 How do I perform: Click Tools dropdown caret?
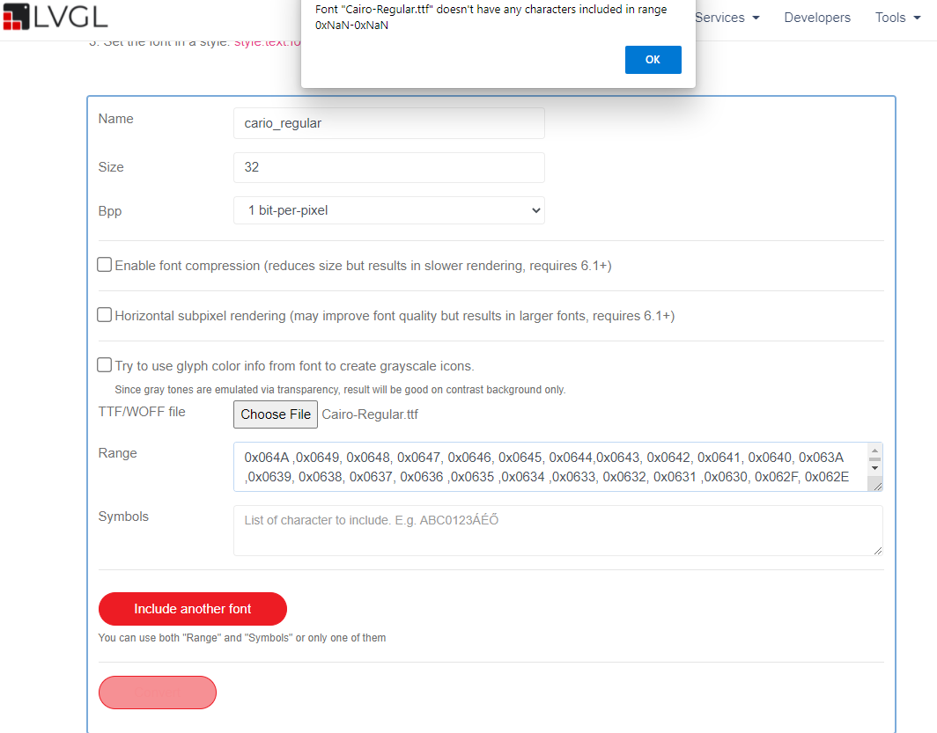tap(917, 18)
